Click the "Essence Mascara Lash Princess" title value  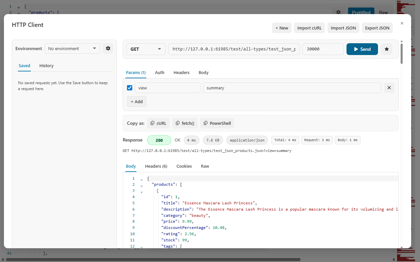218,203
